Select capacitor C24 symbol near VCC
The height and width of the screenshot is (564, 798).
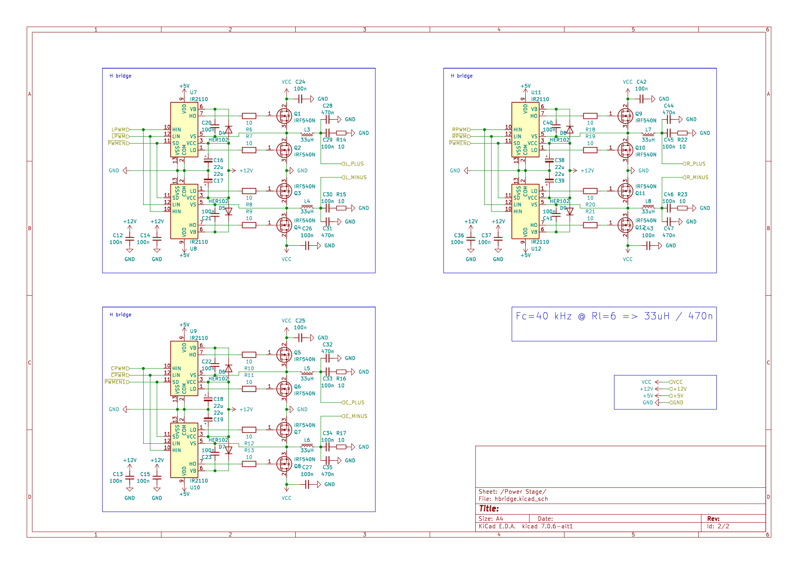[x=300, y=99]
